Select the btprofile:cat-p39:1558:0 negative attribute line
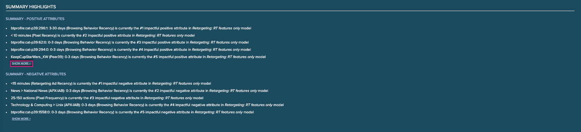This screenshot has height=132, width=581. [132, 112]
